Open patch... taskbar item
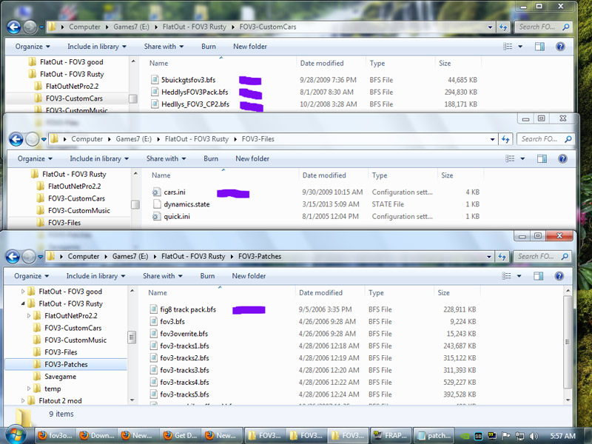592x444 pixels. tap(434, 436)
